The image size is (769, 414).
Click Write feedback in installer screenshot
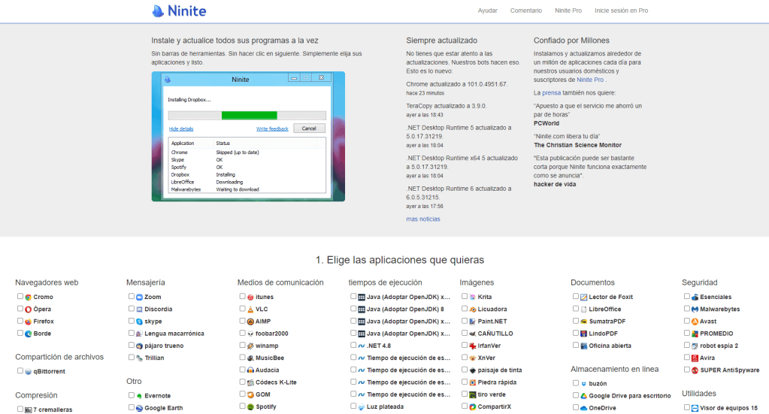[x=272, y=128]
